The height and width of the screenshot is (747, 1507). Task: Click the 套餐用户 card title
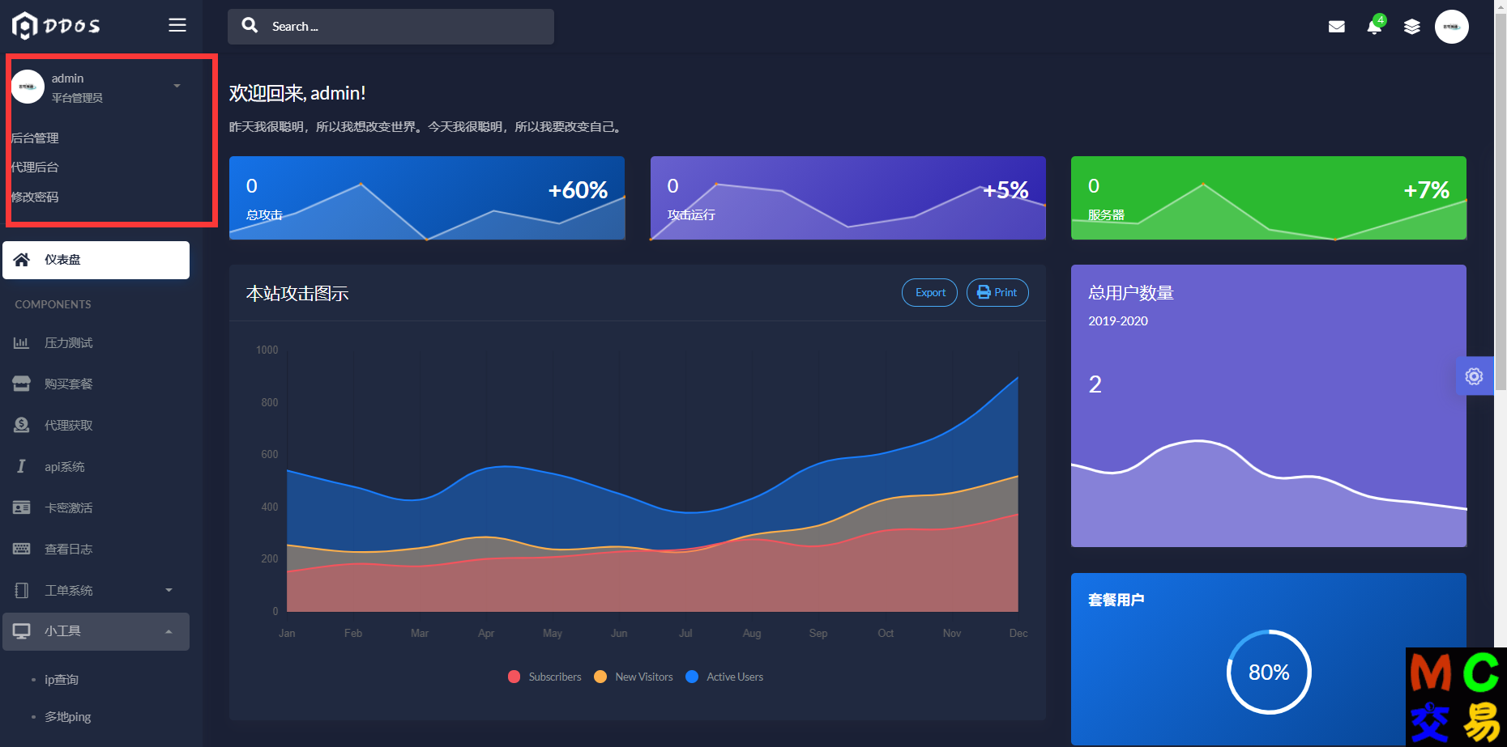click(x=1116, y=600)
